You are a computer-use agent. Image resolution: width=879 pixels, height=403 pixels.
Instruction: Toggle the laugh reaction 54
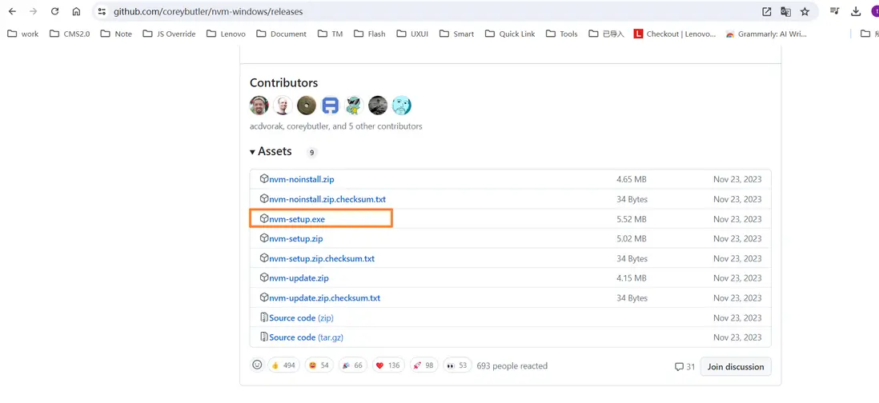coord(319,365)
